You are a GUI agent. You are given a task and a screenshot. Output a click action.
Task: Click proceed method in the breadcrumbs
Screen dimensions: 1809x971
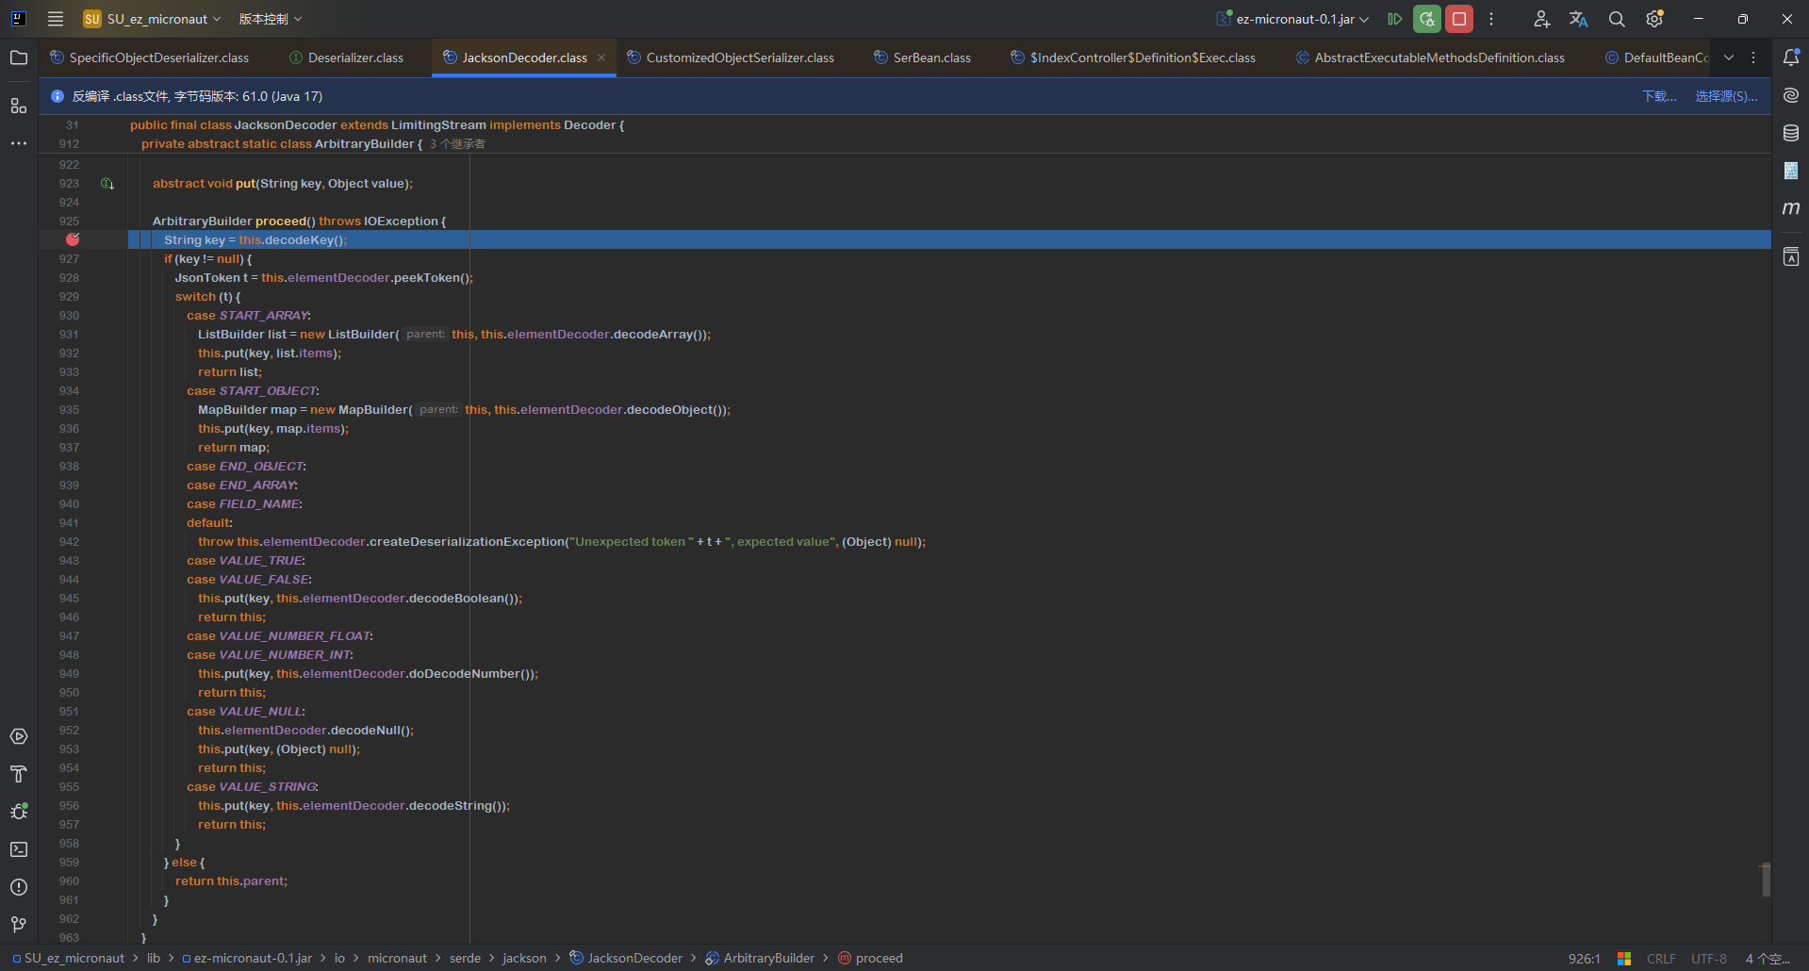(x=870, y=958)
